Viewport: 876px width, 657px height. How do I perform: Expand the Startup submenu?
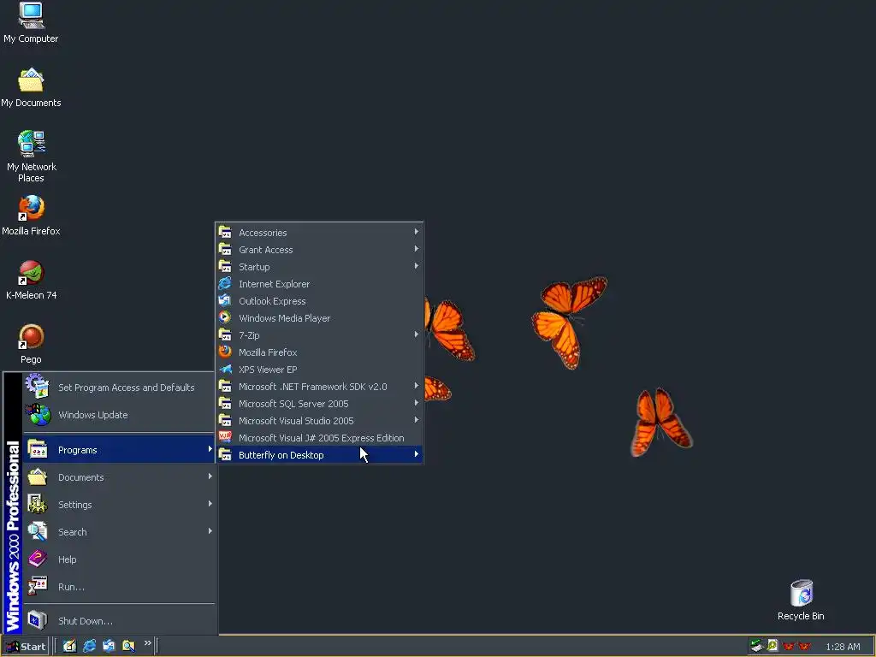coord(319,267)
